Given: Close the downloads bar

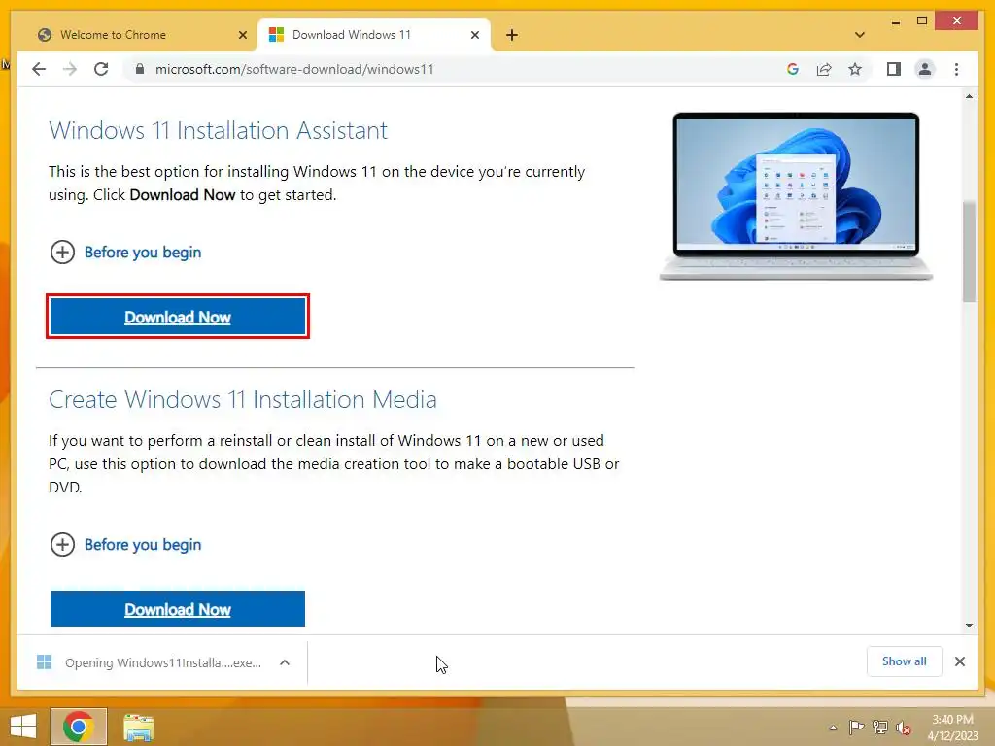Looking at the screenshot, I should pos(960,661).
